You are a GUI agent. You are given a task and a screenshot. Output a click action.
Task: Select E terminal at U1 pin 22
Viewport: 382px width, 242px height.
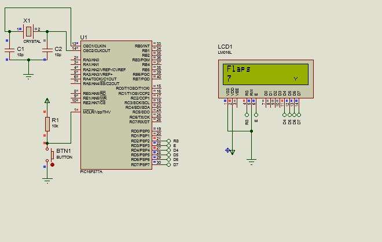tap(168, 145)
